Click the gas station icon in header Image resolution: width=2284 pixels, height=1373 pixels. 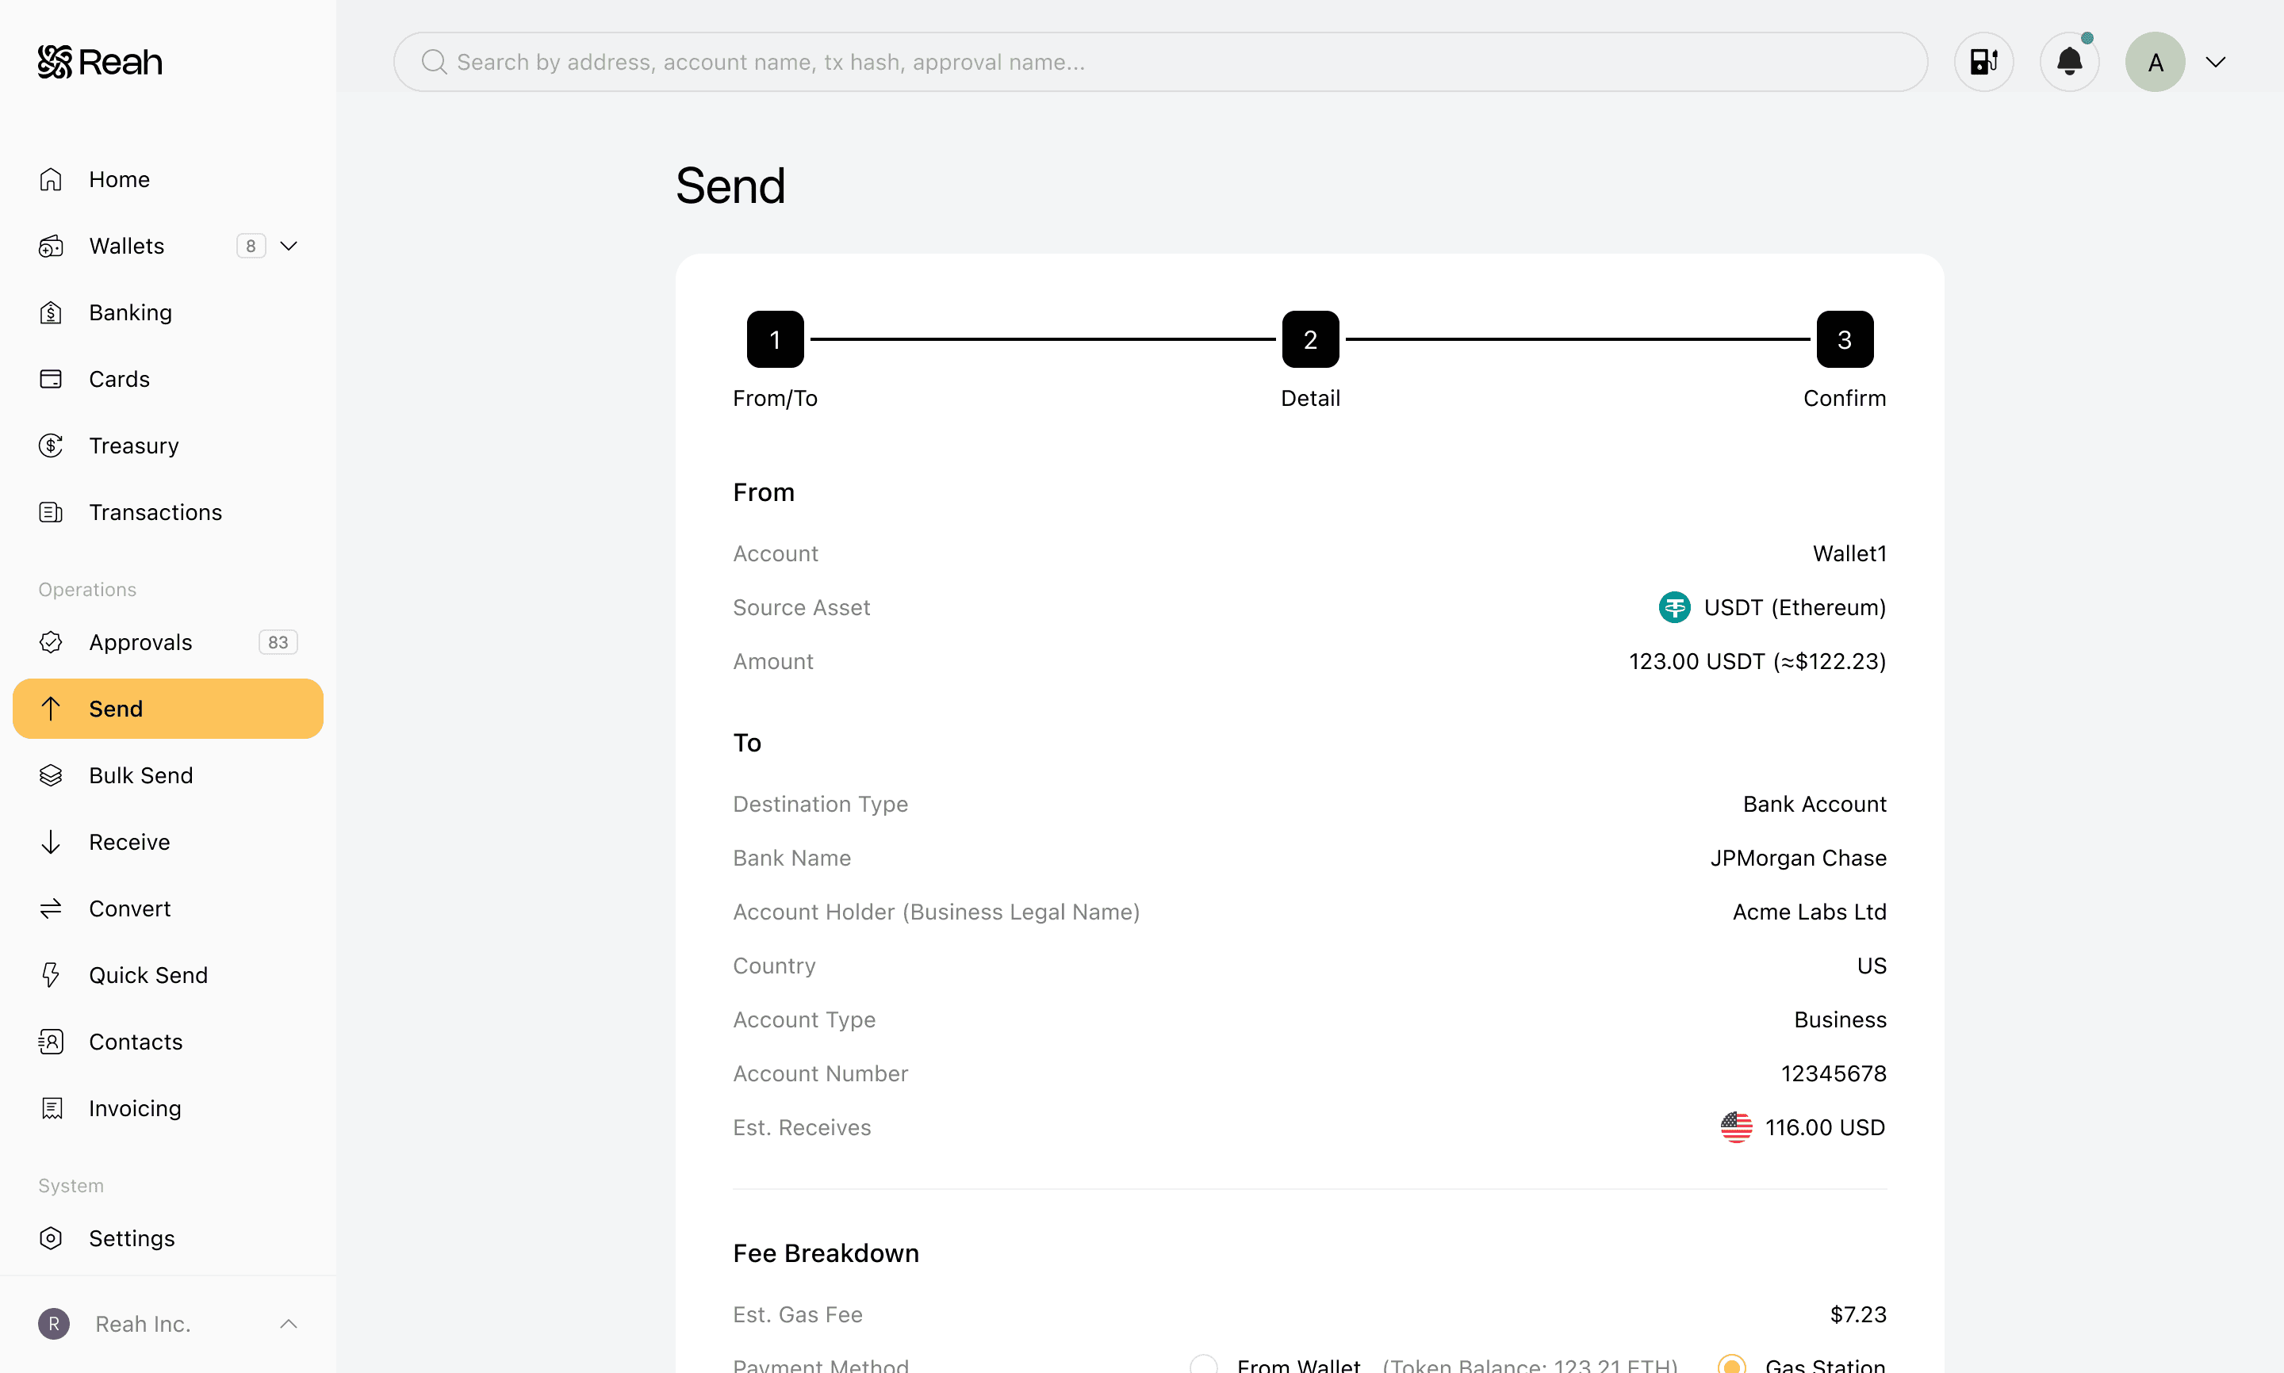[1983, 62]
